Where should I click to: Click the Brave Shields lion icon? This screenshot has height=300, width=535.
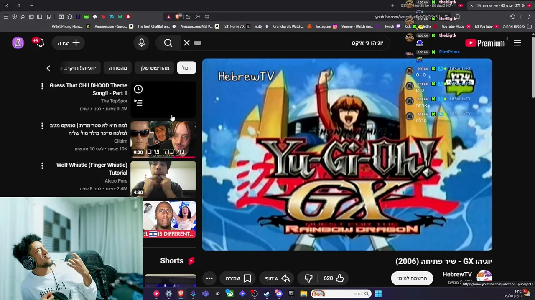pyautogui.click(x=178, y=17)
